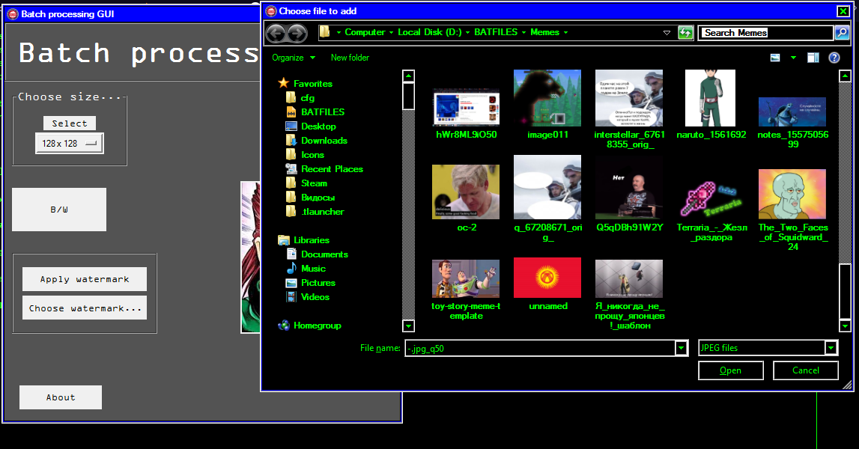Click the File name input field
Viewport: 859px width, 449px height.
540,348
